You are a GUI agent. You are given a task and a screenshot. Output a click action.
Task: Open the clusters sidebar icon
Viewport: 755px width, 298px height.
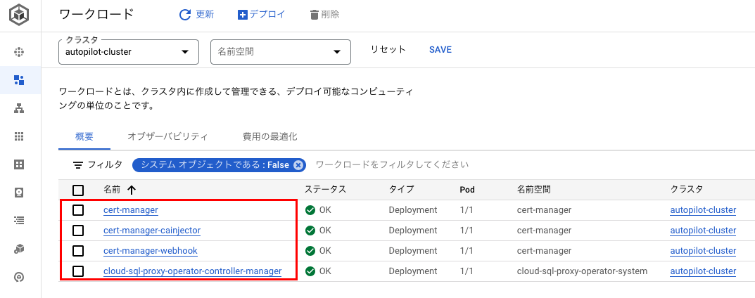point(19,52)
